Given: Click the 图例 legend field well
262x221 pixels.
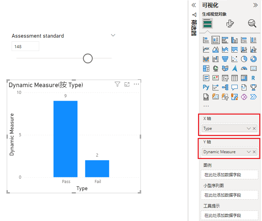Looking at the screenshot, I should tap(230, 175).
